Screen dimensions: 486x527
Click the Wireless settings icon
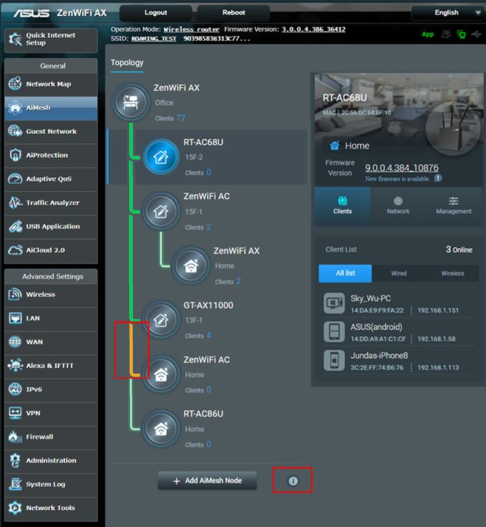15,294
